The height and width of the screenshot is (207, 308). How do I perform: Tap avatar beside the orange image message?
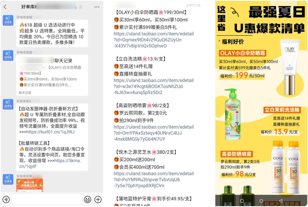8,179
